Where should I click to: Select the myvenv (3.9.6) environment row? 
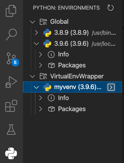point(72,87)
